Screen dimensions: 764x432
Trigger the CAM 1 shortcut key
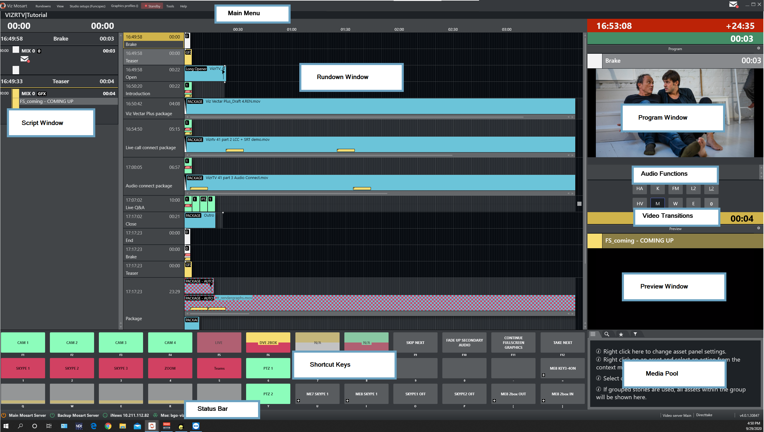click(x=23, y=342)
